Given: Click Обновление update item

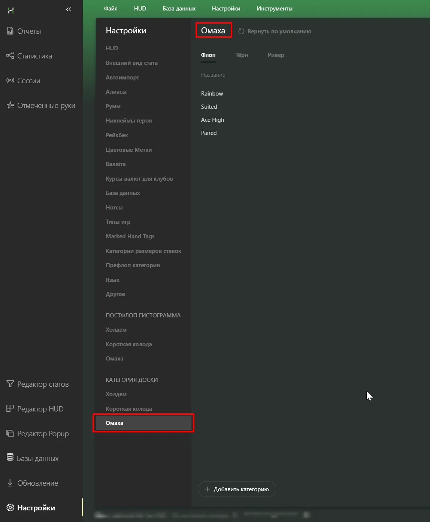Looking at the screenshot, I should pyautogui.click(x=37, y=483).
